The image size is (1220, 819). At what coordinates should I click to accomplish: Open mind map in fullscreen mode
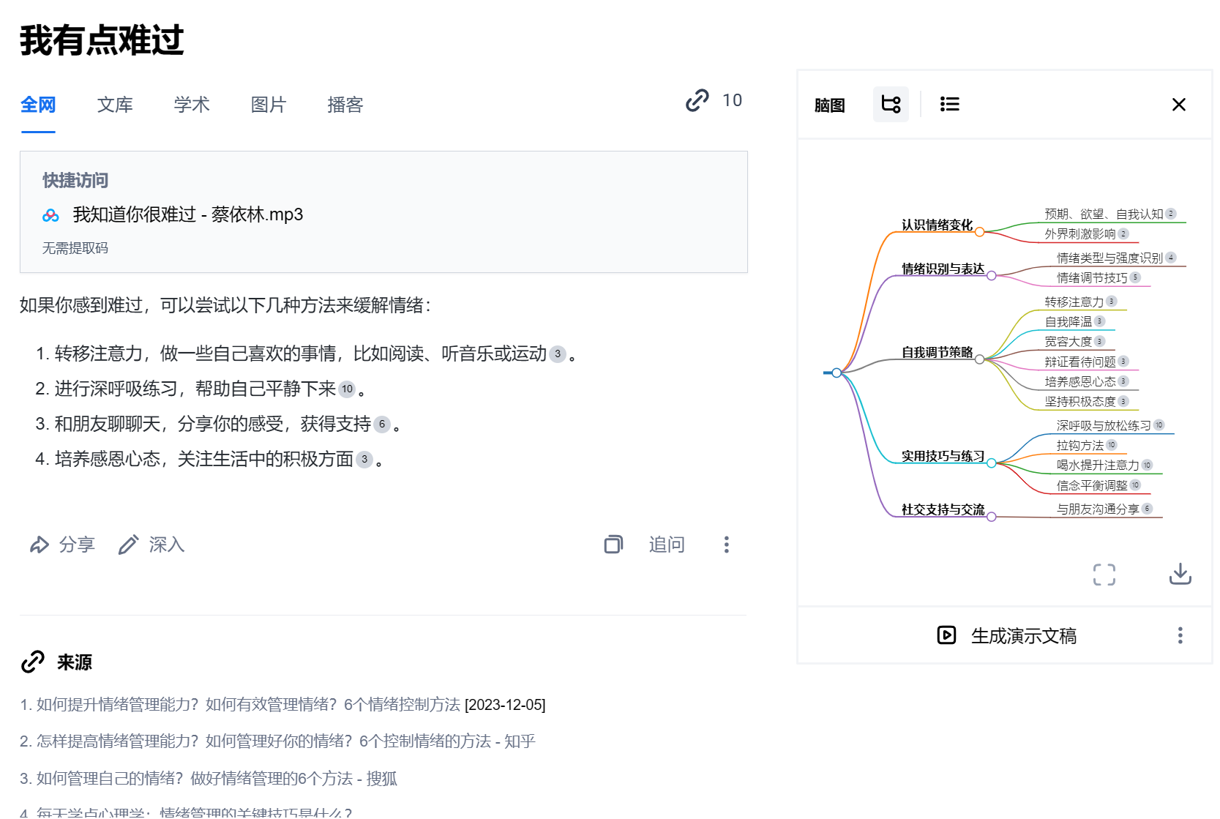[x=1104, y=575]
